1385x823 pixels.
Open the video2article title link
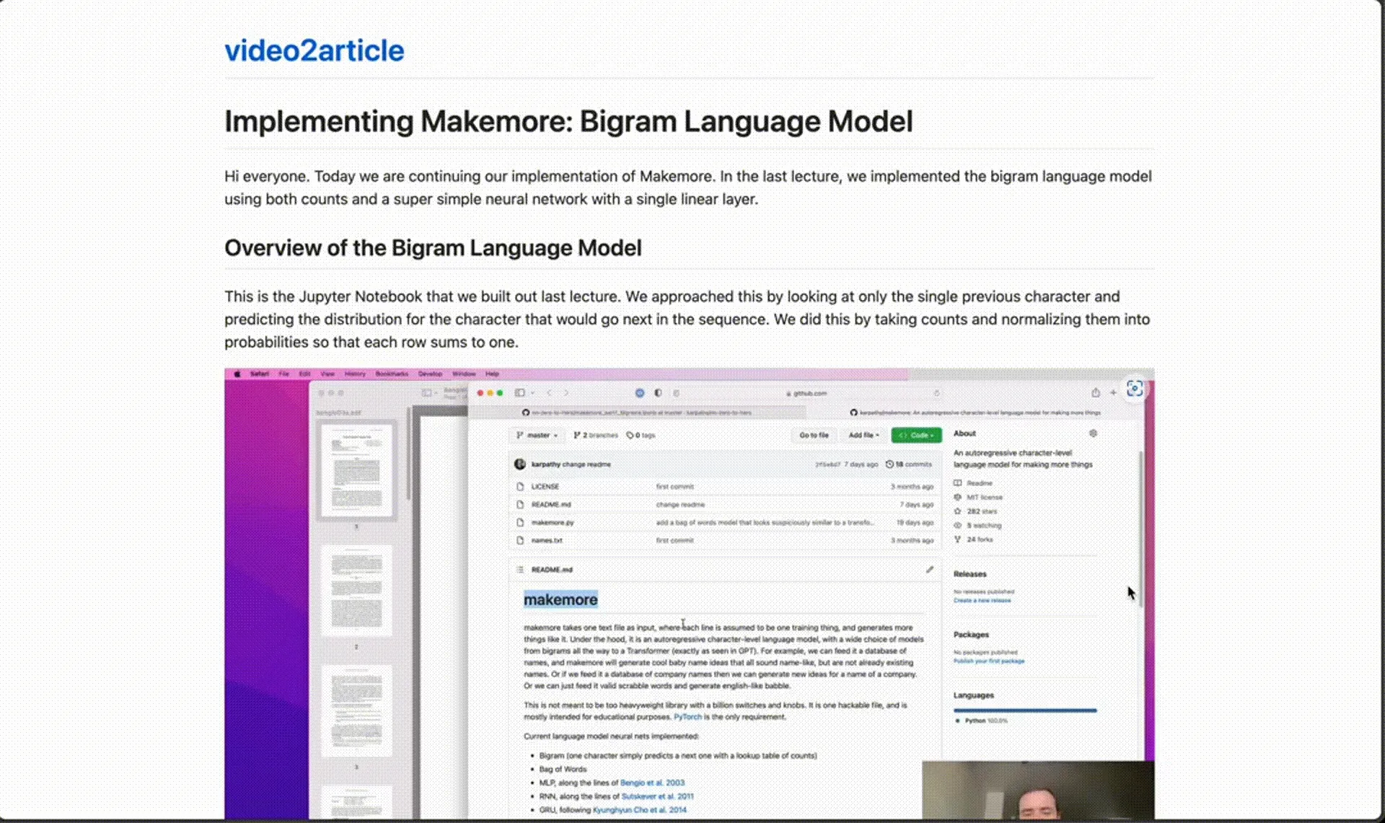coord(315,50)
